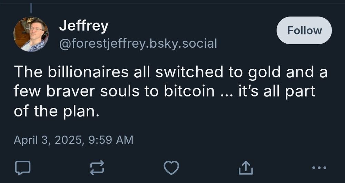Screen dimensions: 345x183
Task: Reply to Jeffrey's post
Action: [23, 168]
